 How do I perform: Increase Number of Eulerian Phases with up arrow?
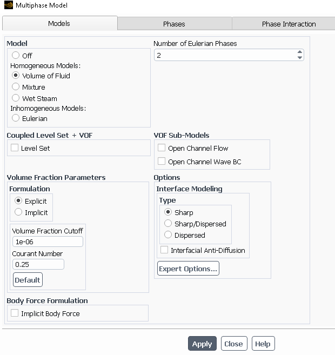[300, 52]
